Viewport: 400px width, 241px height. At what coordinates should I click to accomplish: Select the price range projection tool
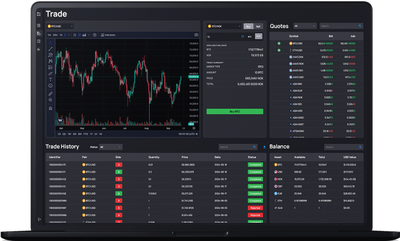tap(50, 67)
